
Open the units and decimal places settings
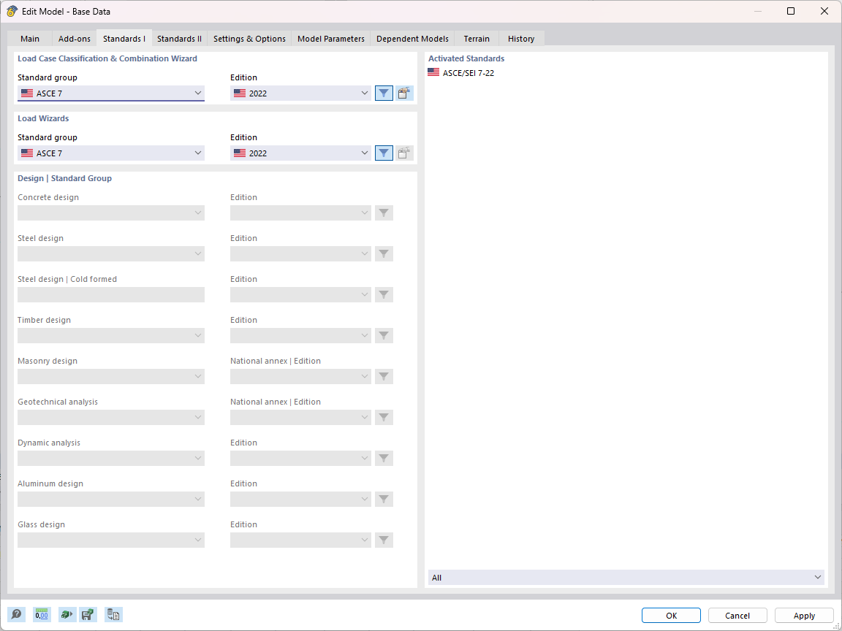tap(42, 614)
